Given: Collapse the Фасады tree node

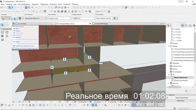Looking at the screenshot, I should (x=168, y=46).
